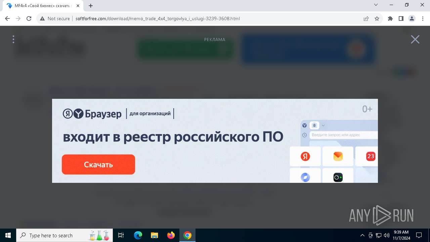Click the tab counter 8 in the ad
The height and width of the screenshot is (242, 430).
point(314,125)
